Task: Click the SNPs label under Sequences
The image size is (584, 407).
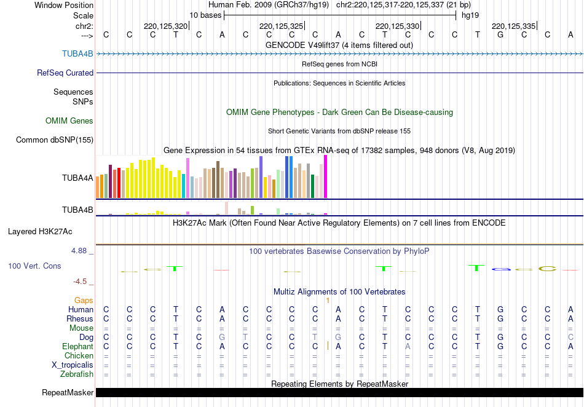Action: [83, 101]
